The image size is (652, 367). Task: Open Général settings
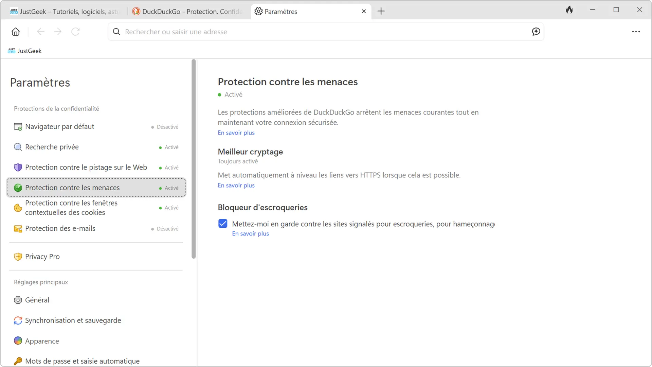pyautogui.click(x=96, y=300)
